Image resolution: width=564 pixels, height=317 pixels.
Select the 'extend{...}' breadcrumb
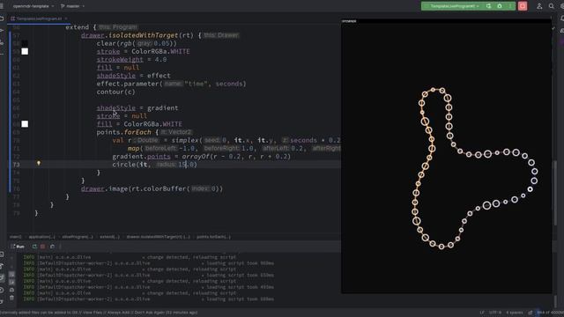[109, 237]
